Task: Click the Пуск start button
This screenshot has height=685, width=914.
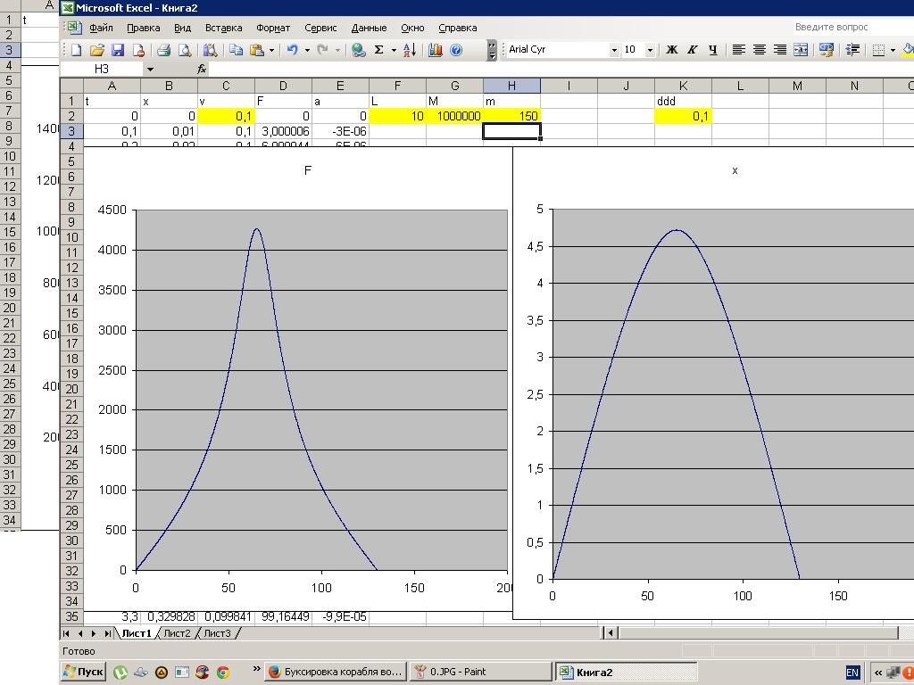Action: (x=84, y=672)
